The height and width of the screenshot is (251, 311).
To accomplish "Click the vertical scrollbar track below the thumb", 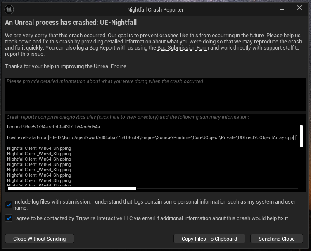I will click(301, 169).
